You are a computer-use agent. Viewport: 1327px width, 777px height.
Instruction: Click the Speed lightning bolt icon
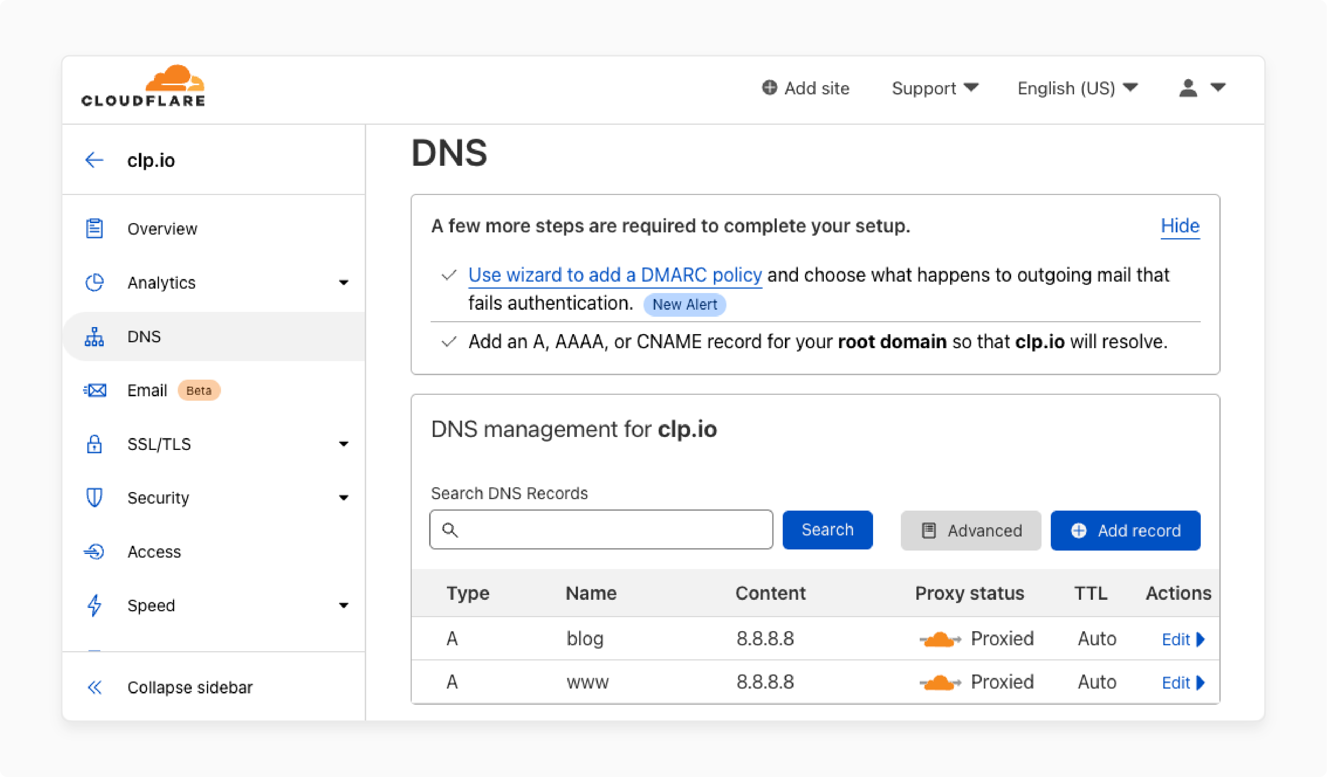coord(94,605)
